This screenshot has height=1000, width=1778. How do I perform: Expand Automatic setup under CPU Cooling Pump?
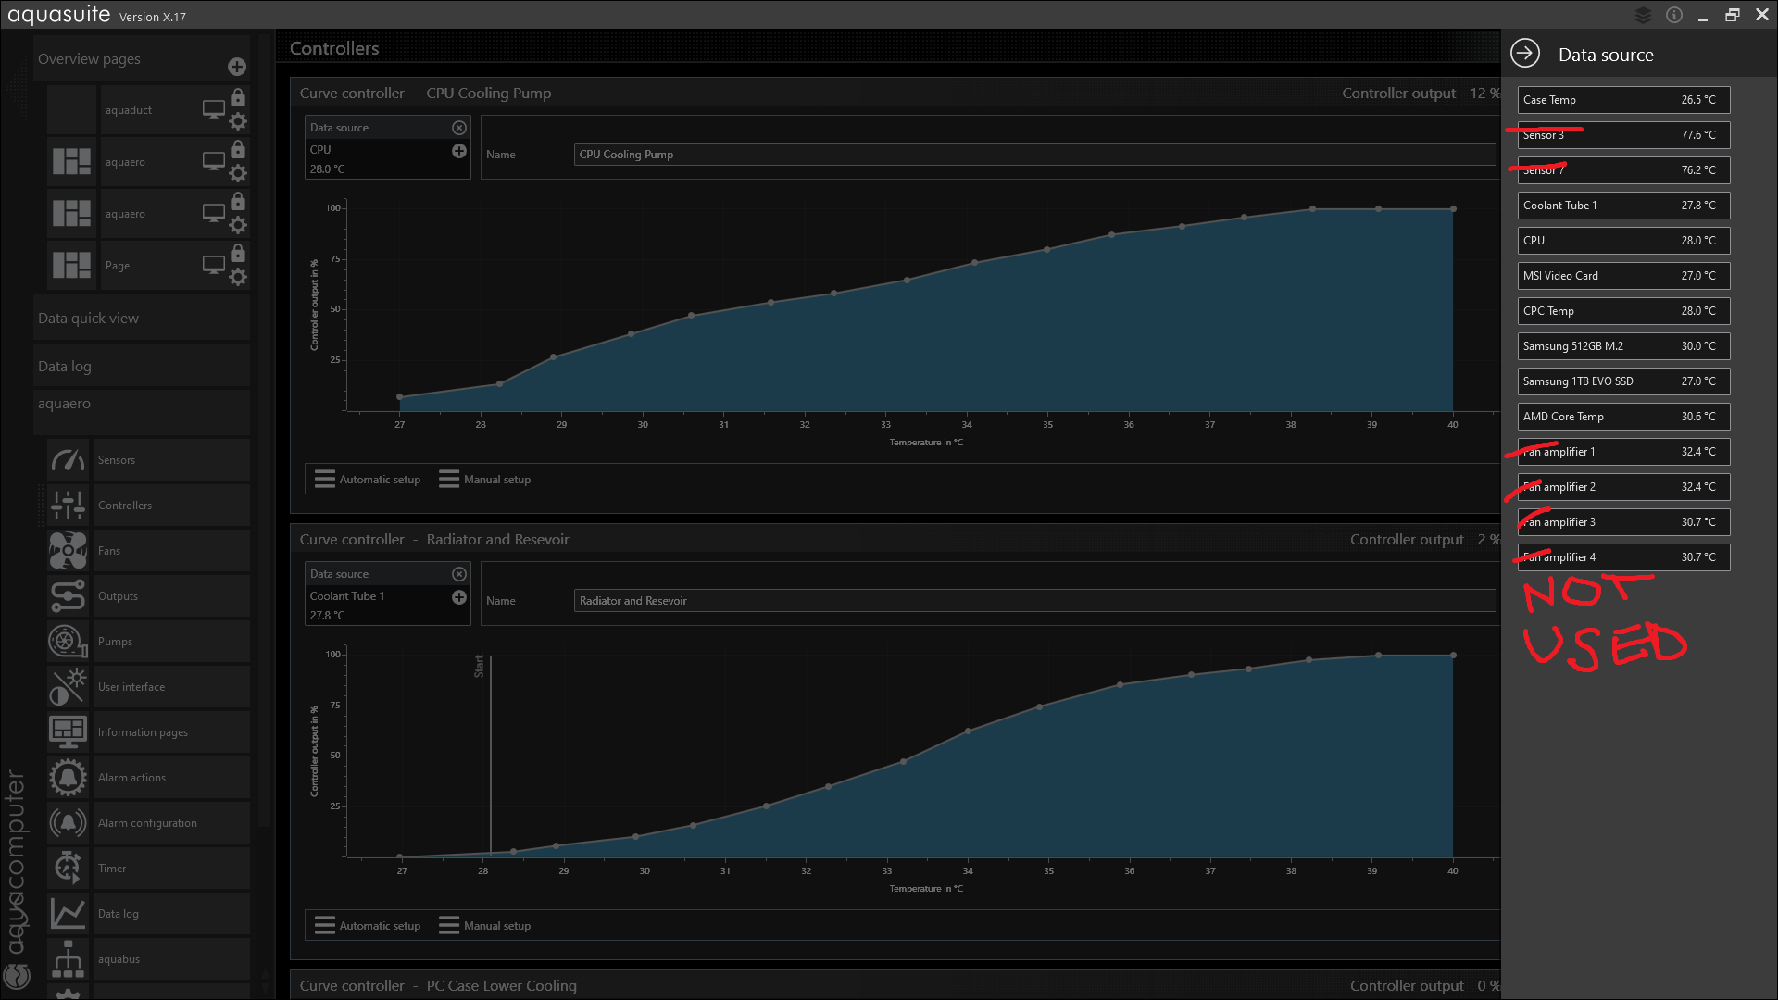pos(368,480)
